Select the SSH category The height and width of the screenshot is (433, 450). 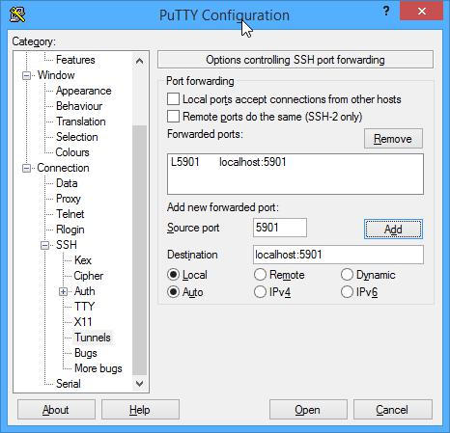(x=67, y=245)
